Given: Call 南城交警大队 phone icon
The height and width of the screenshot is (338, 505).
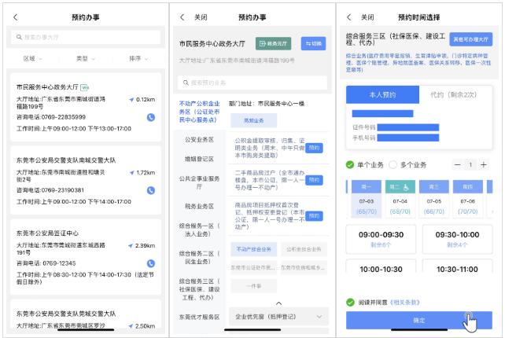Looking at the screenshot, I should (x=151, y=190).
